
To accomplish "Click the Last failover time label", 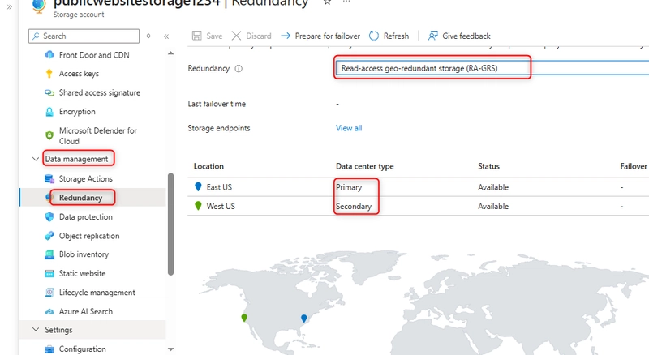I will point(217,104).
